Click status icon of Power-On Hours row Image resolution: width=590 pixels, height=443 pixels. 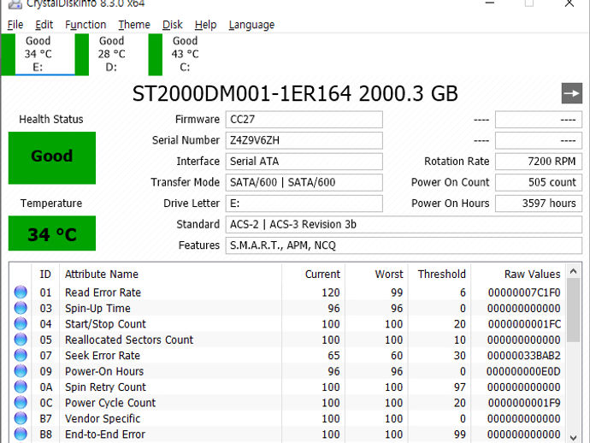[x=21, y=371]
